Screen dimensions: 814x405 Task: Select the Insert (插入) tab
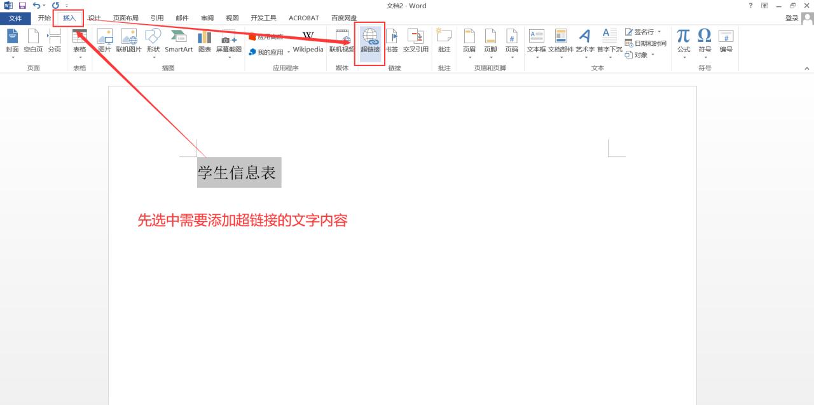[69, 18]
